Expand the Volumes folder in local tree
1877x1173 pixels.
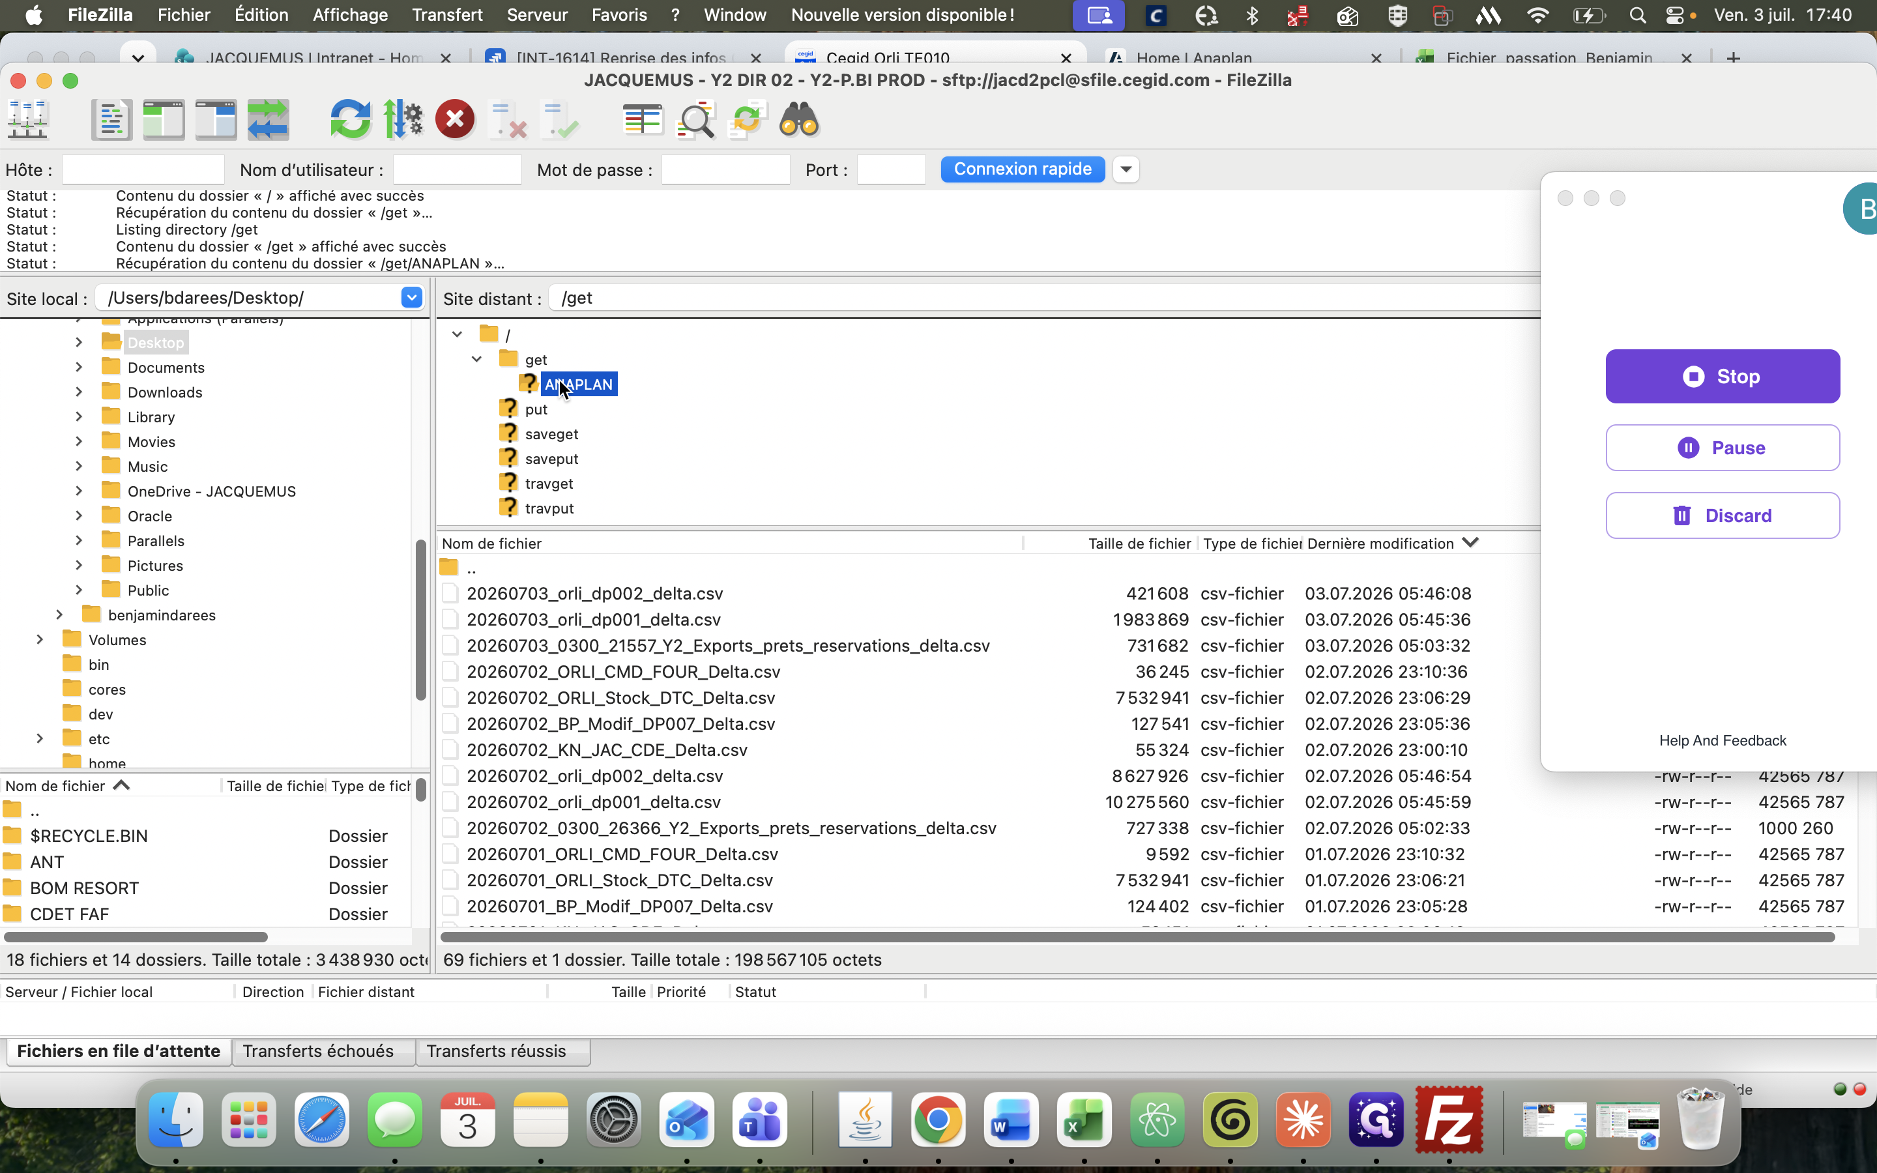click(40, 639)
